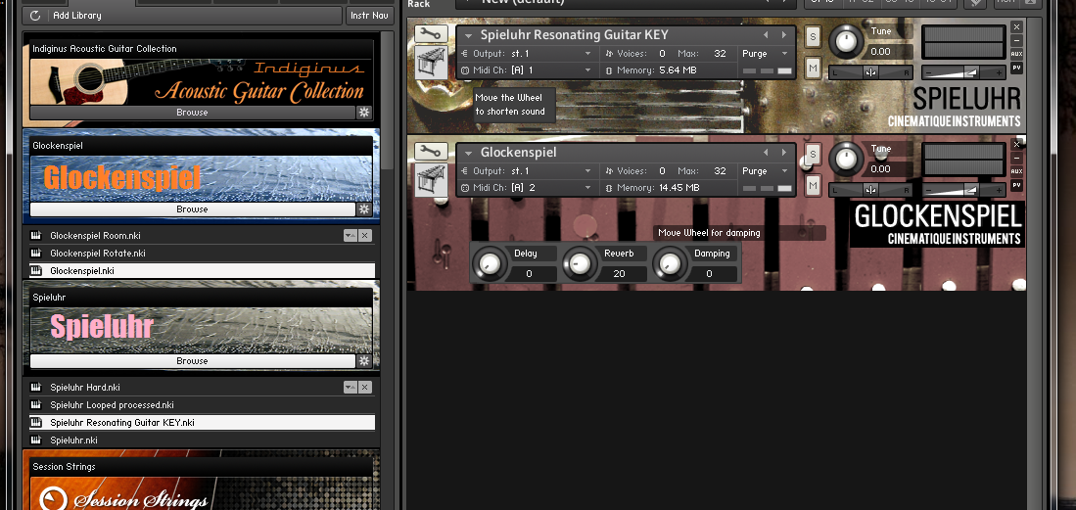Open Indiginus library gear options

[364, 113]
